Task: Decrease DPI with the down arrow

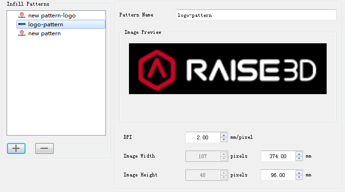Action: pyautogui.click(x=224, y=140)
